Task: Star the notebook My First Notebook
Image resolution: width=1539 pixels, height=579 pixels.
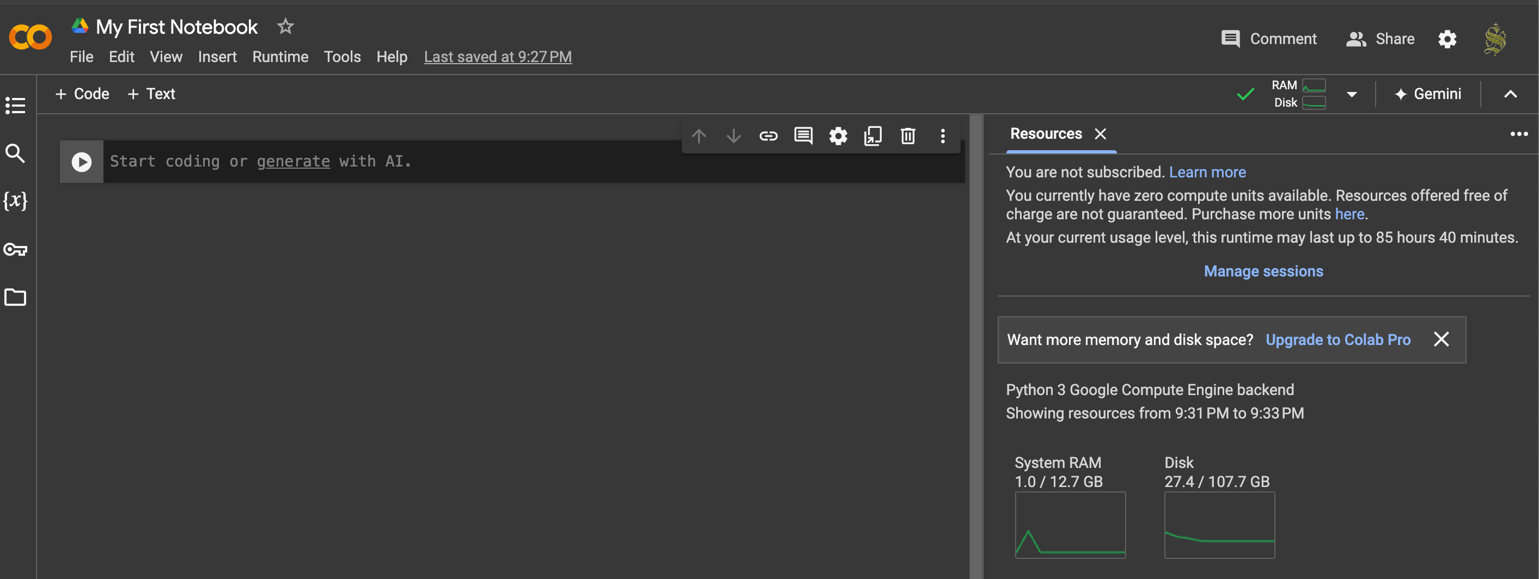Action: point(285,26)
